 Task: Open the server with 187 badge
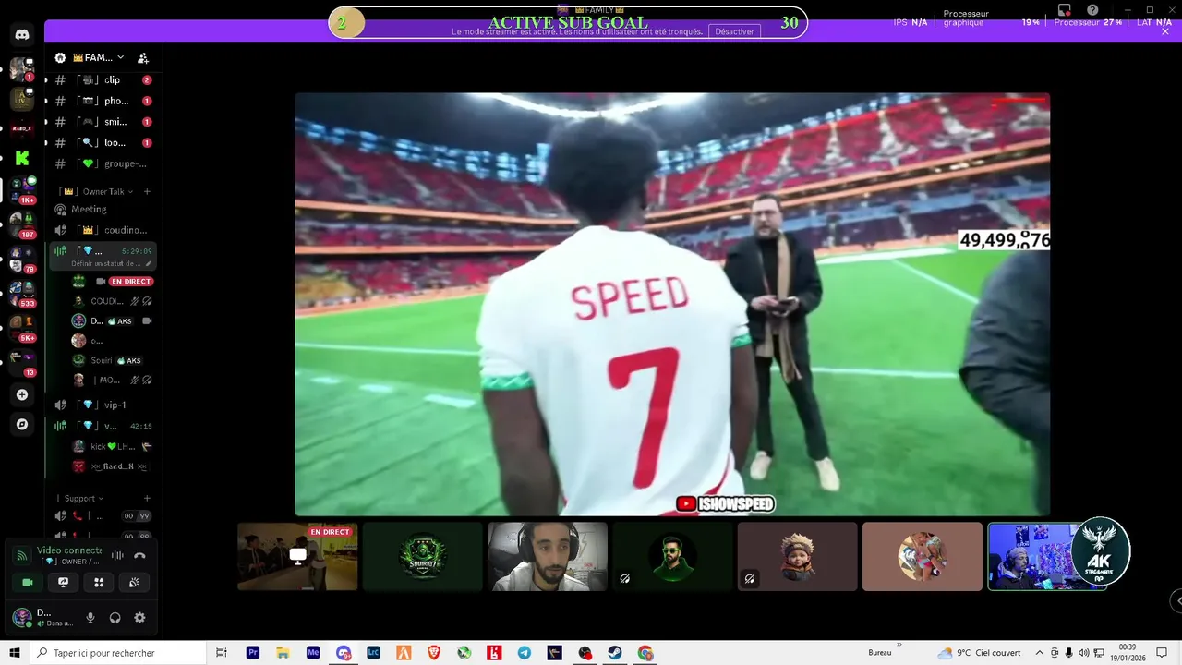tap(22, 222)
